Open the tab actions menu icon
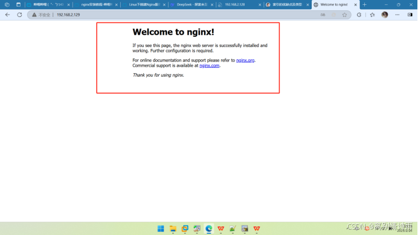The height and width of the screenshot is (235, 418). tap(18, 5)
